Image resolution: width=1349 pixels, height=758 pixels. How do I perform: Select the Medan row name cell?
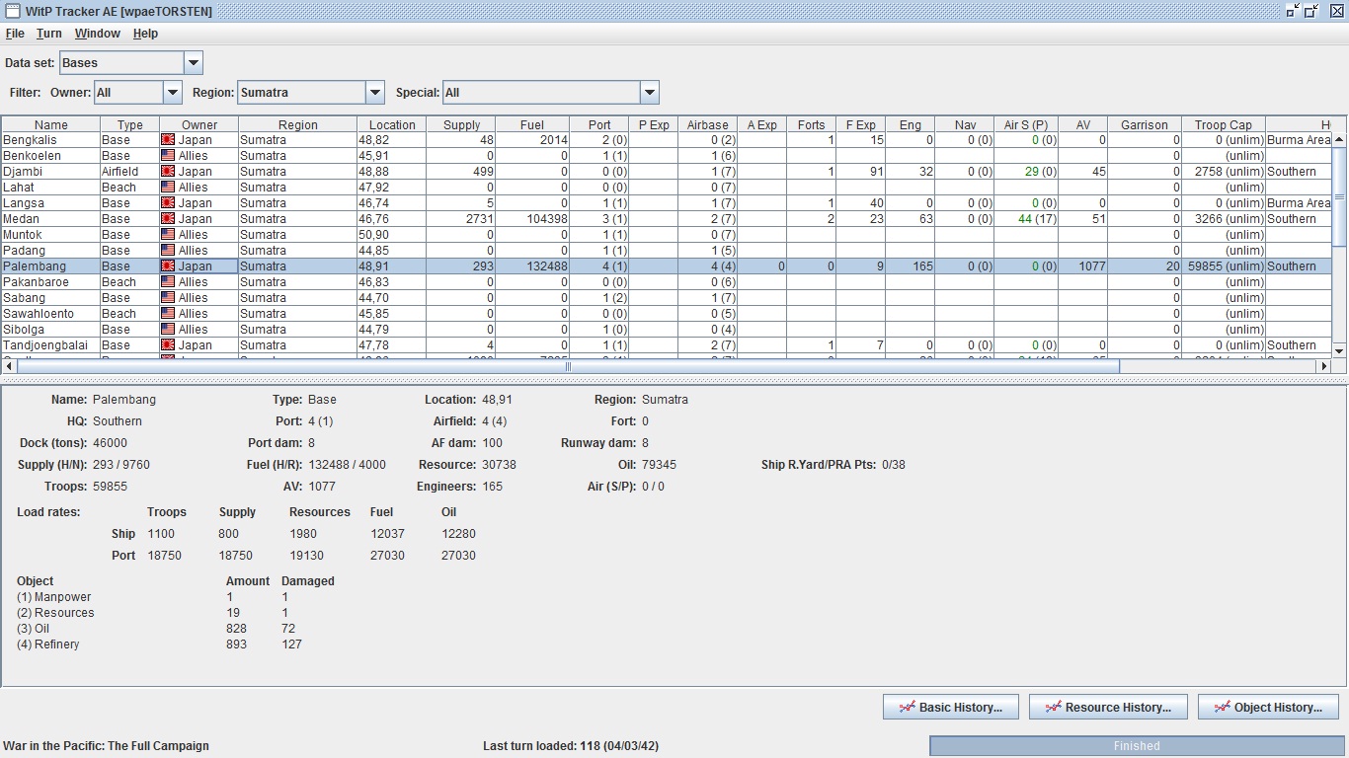[50, 219]
